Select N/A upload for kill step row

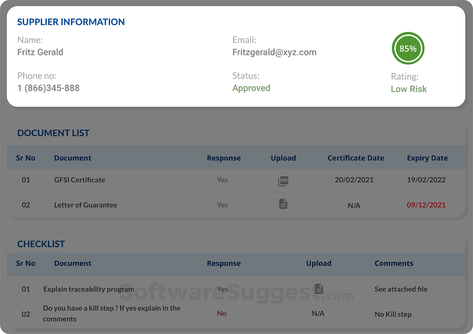318,313
